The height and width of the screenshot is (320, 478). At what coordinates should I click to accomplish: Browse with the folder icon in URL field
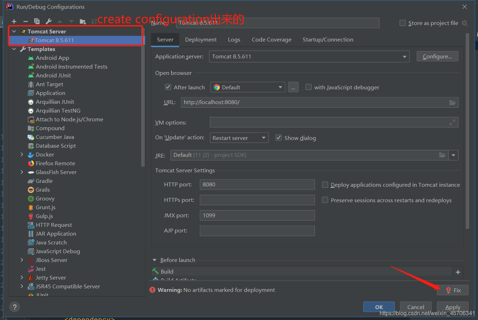click(x=452, y=102)
